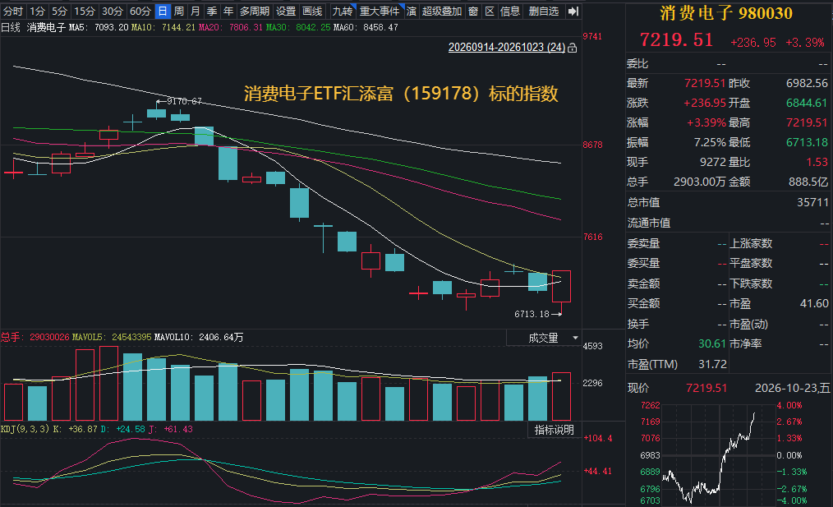Screen dimensions: 833x507
Task: Toggle the 九转 indicator
Action: tap(343, 12)
